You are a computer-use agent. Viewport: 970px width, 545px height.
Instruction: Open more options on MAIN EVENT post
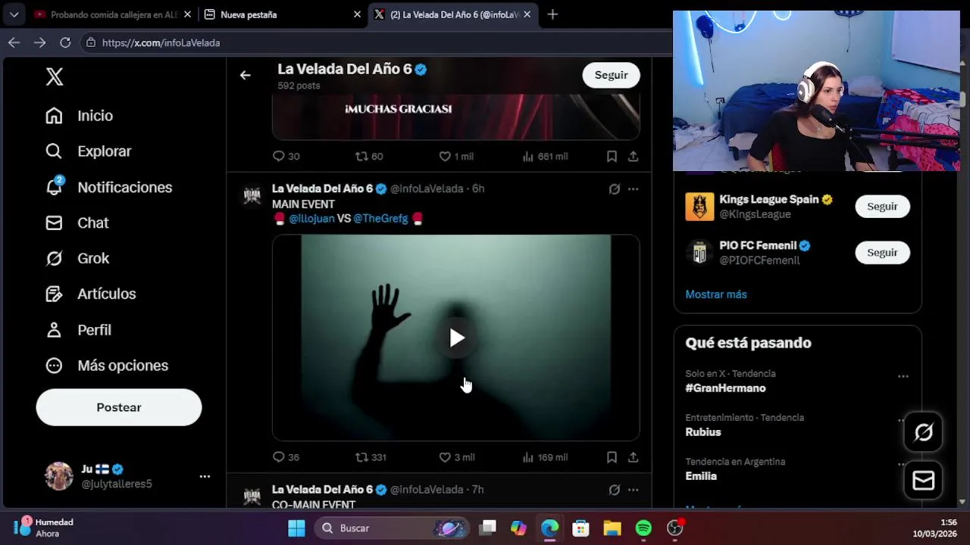pos(633,188)
